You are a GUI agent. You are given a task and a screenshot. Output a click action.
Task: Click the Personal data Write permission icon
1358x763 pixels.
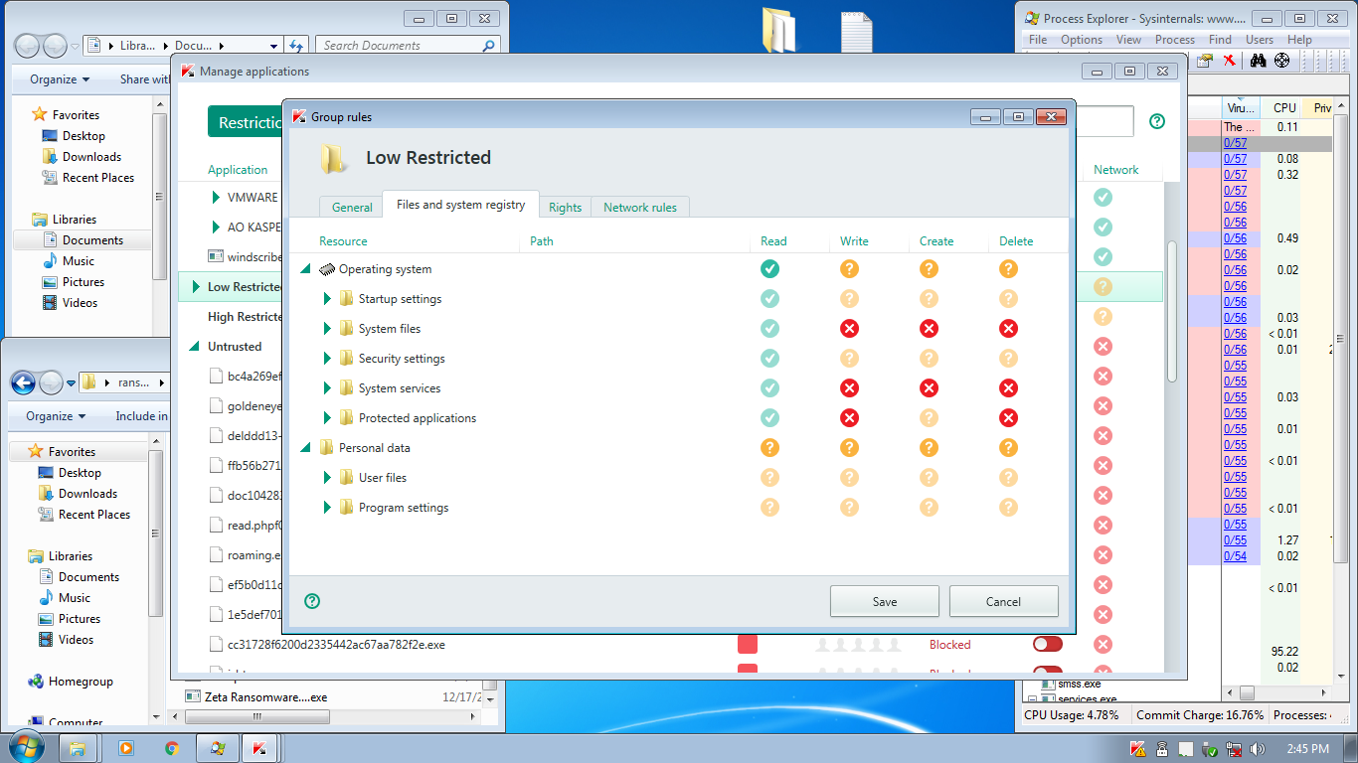point(849,447)
